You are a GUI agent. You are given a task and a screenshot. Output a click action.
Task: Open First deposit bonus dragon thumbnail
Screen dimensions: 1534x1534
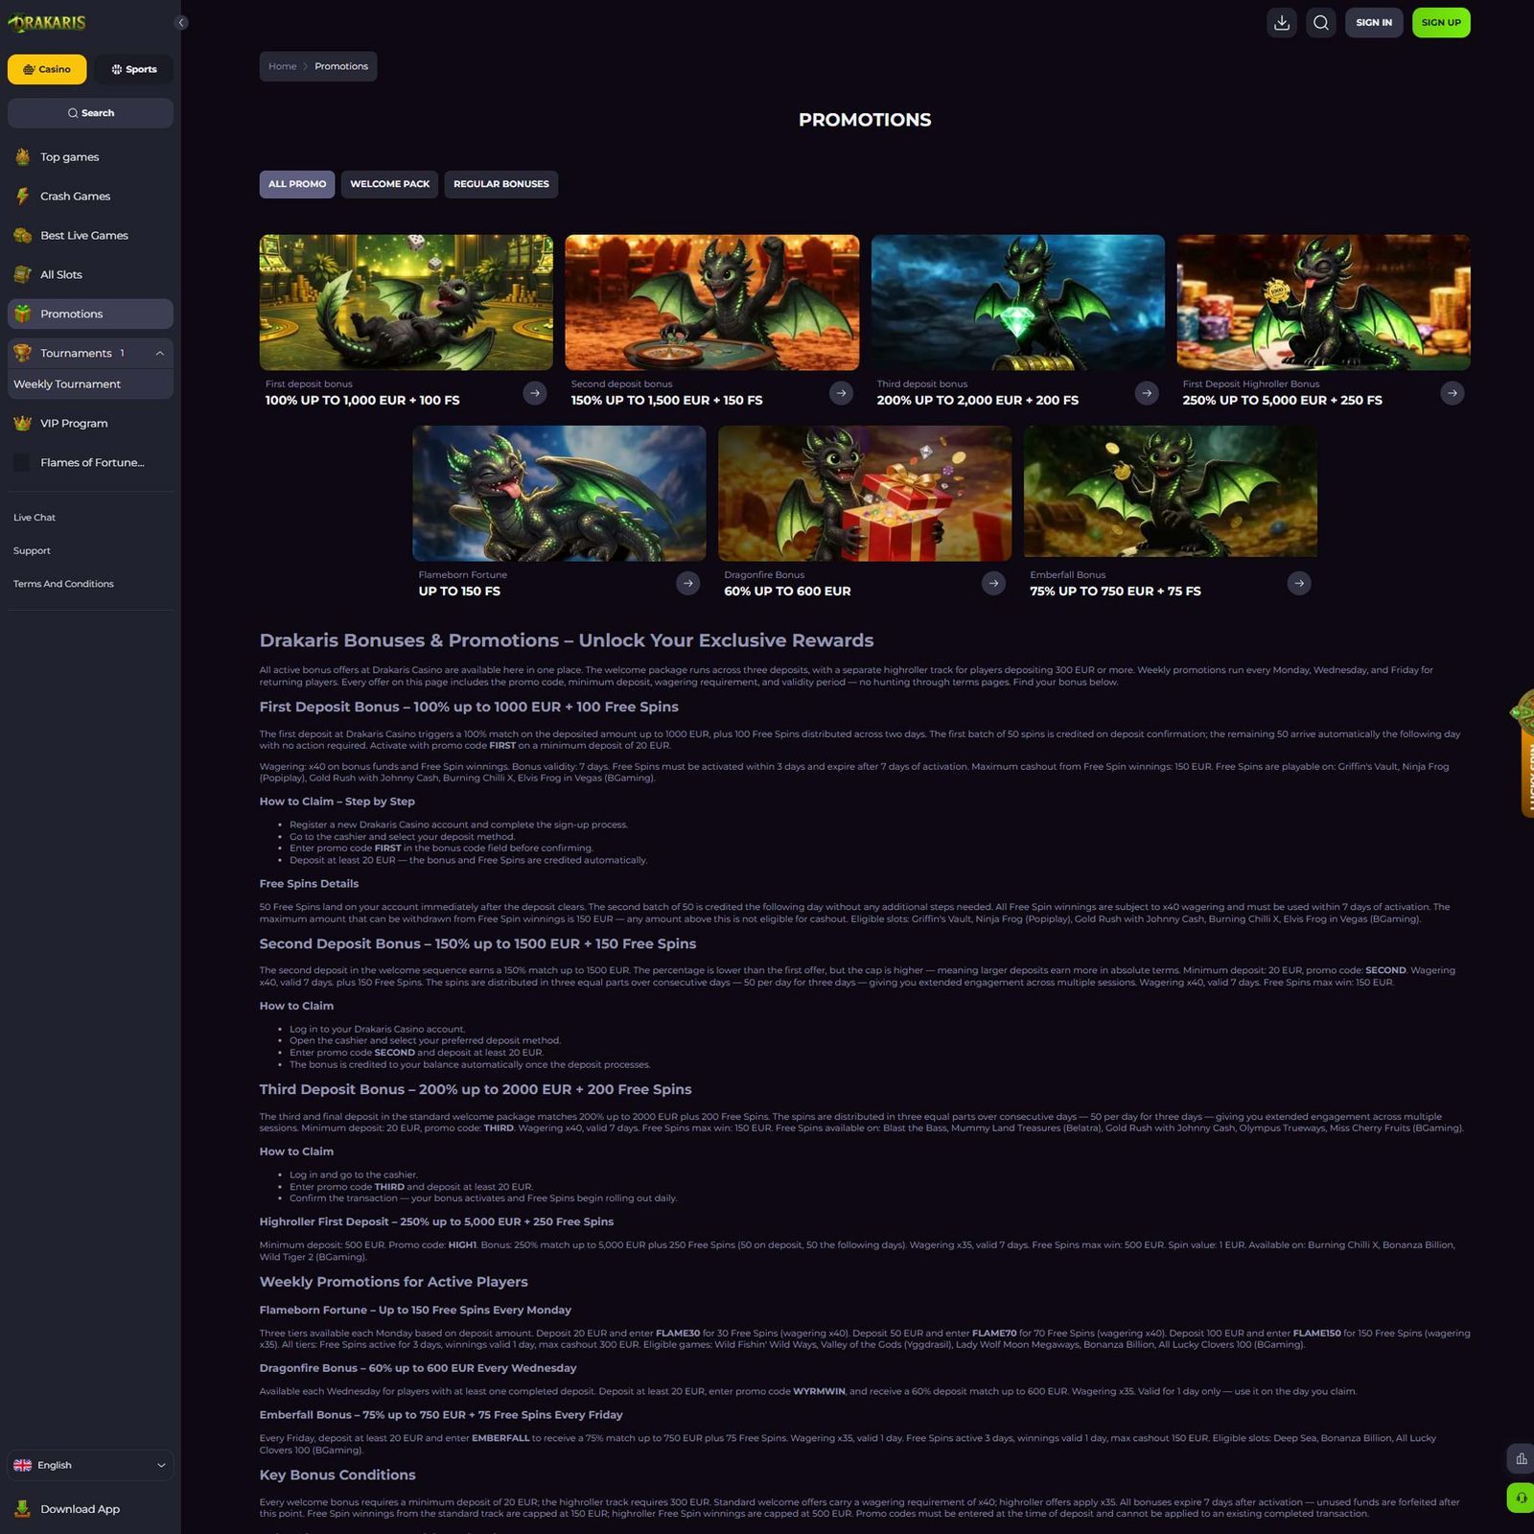click(407, 303)
